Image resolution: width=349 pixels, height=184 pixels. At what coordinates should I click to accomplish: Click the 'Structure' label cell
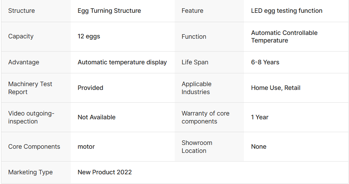[x=21, y=11]
